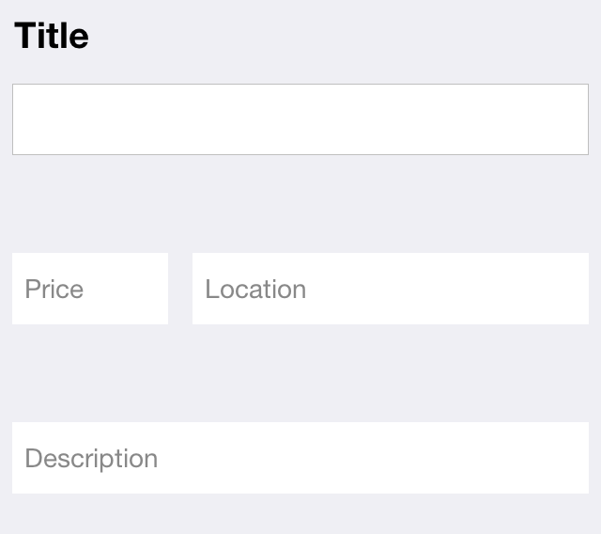Image resolution: width=601 pixels, height=534 pixels.
Task: Place cursor in the Price box
Action: pyautogui.click(x=90, y=289)
